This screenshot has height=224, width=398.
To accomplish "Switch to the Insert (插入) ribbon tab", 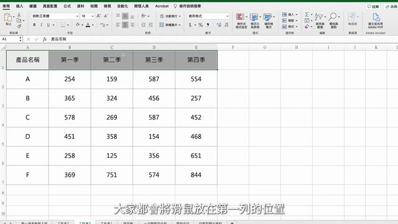I will click(19, 6).
